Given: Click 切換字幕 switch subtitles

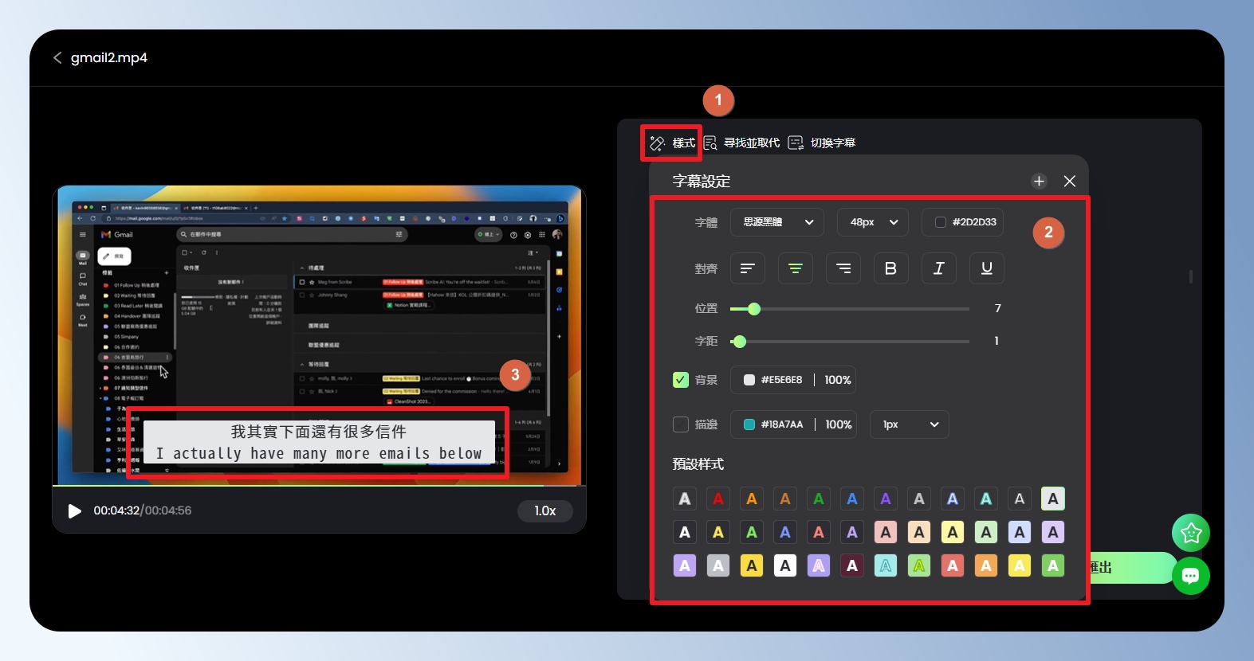Looking at the screenshot, I should 822,143.
